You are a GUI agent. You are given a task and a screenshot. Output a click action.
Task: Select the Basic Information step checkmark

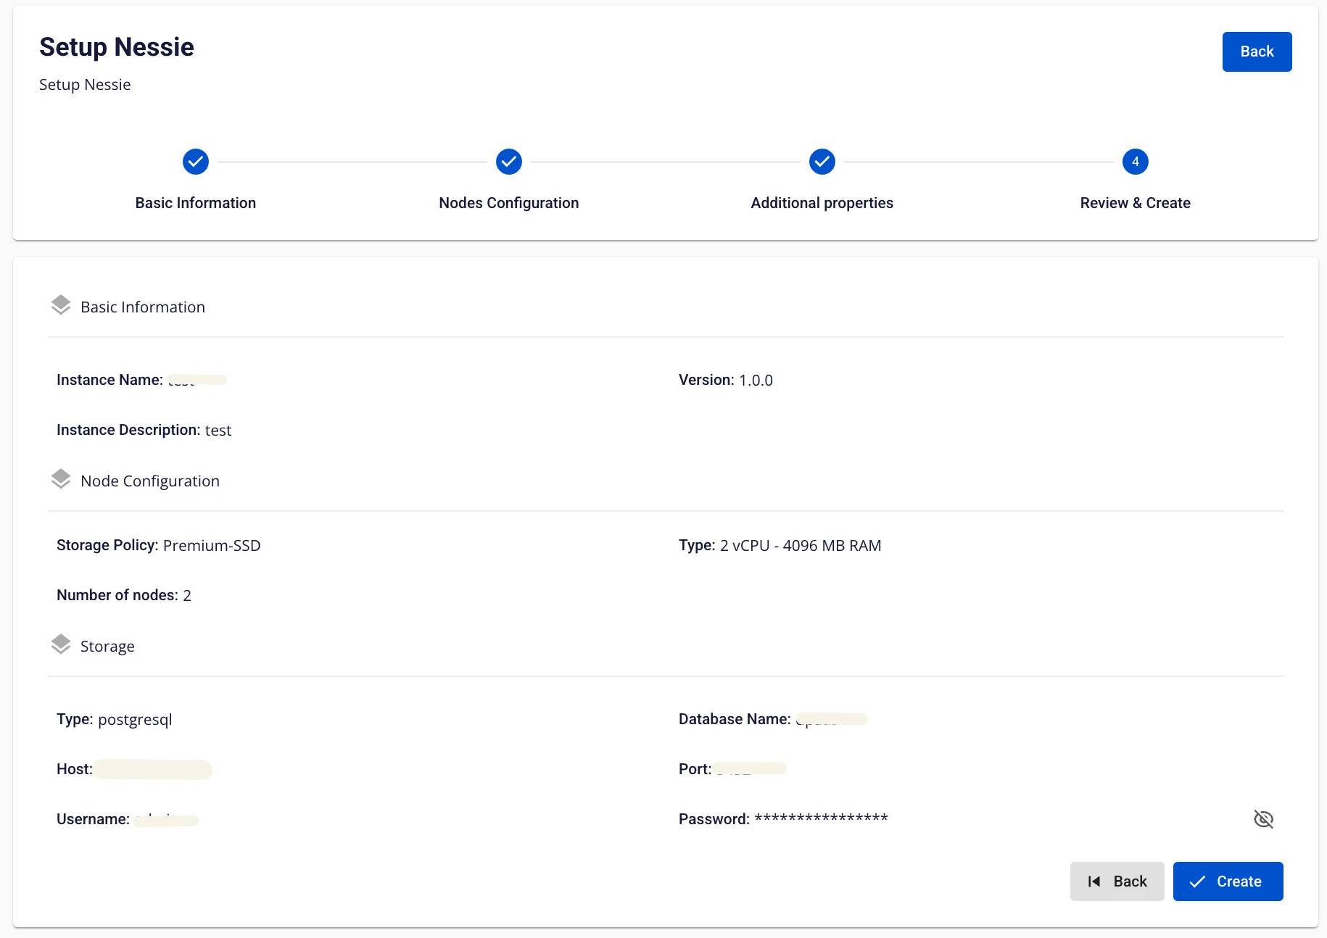coord(196,162)
